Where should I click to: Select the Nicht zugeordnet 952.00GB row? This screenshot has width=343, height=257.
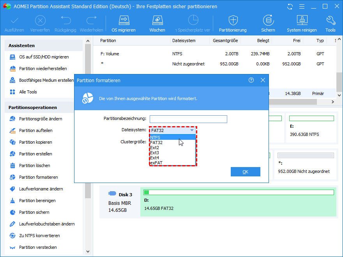coord(214,64)
